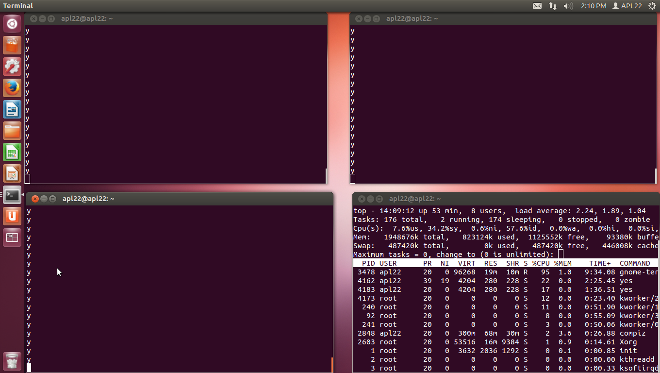This screenshot has height=373, width=660.
Task: Click the active terminal's orange scrollbar handle
Action: (x=332, y=365)
